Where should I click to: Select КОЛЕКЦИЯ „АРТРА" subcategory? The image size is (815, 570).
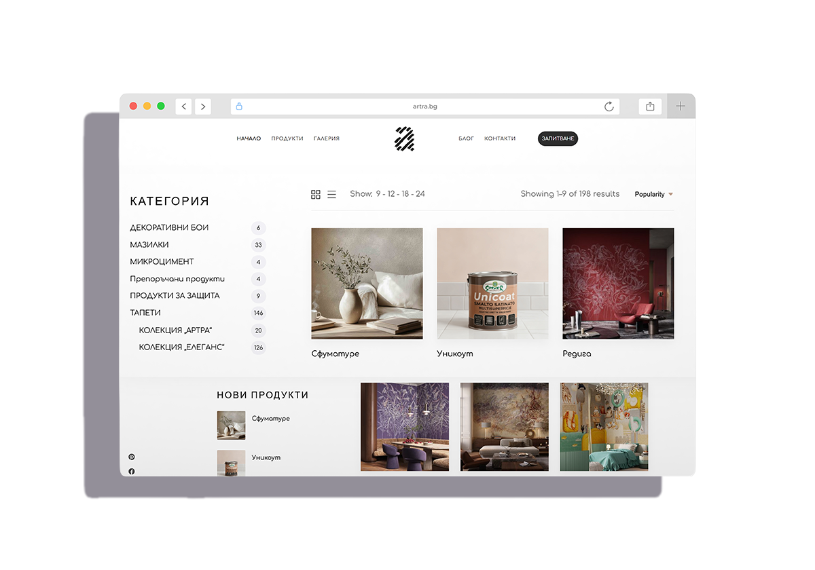click(x=175, y=330)
